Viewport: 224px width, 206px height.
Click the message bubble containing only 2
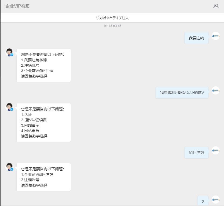click(203, 201)
